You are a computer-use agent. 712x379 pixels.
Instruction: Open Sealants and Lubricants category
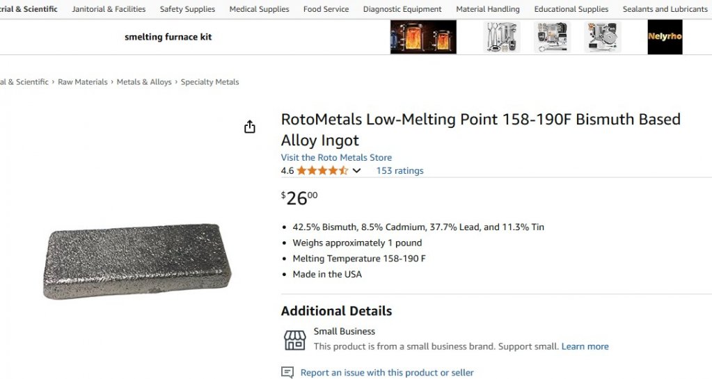tap(665, 9)
